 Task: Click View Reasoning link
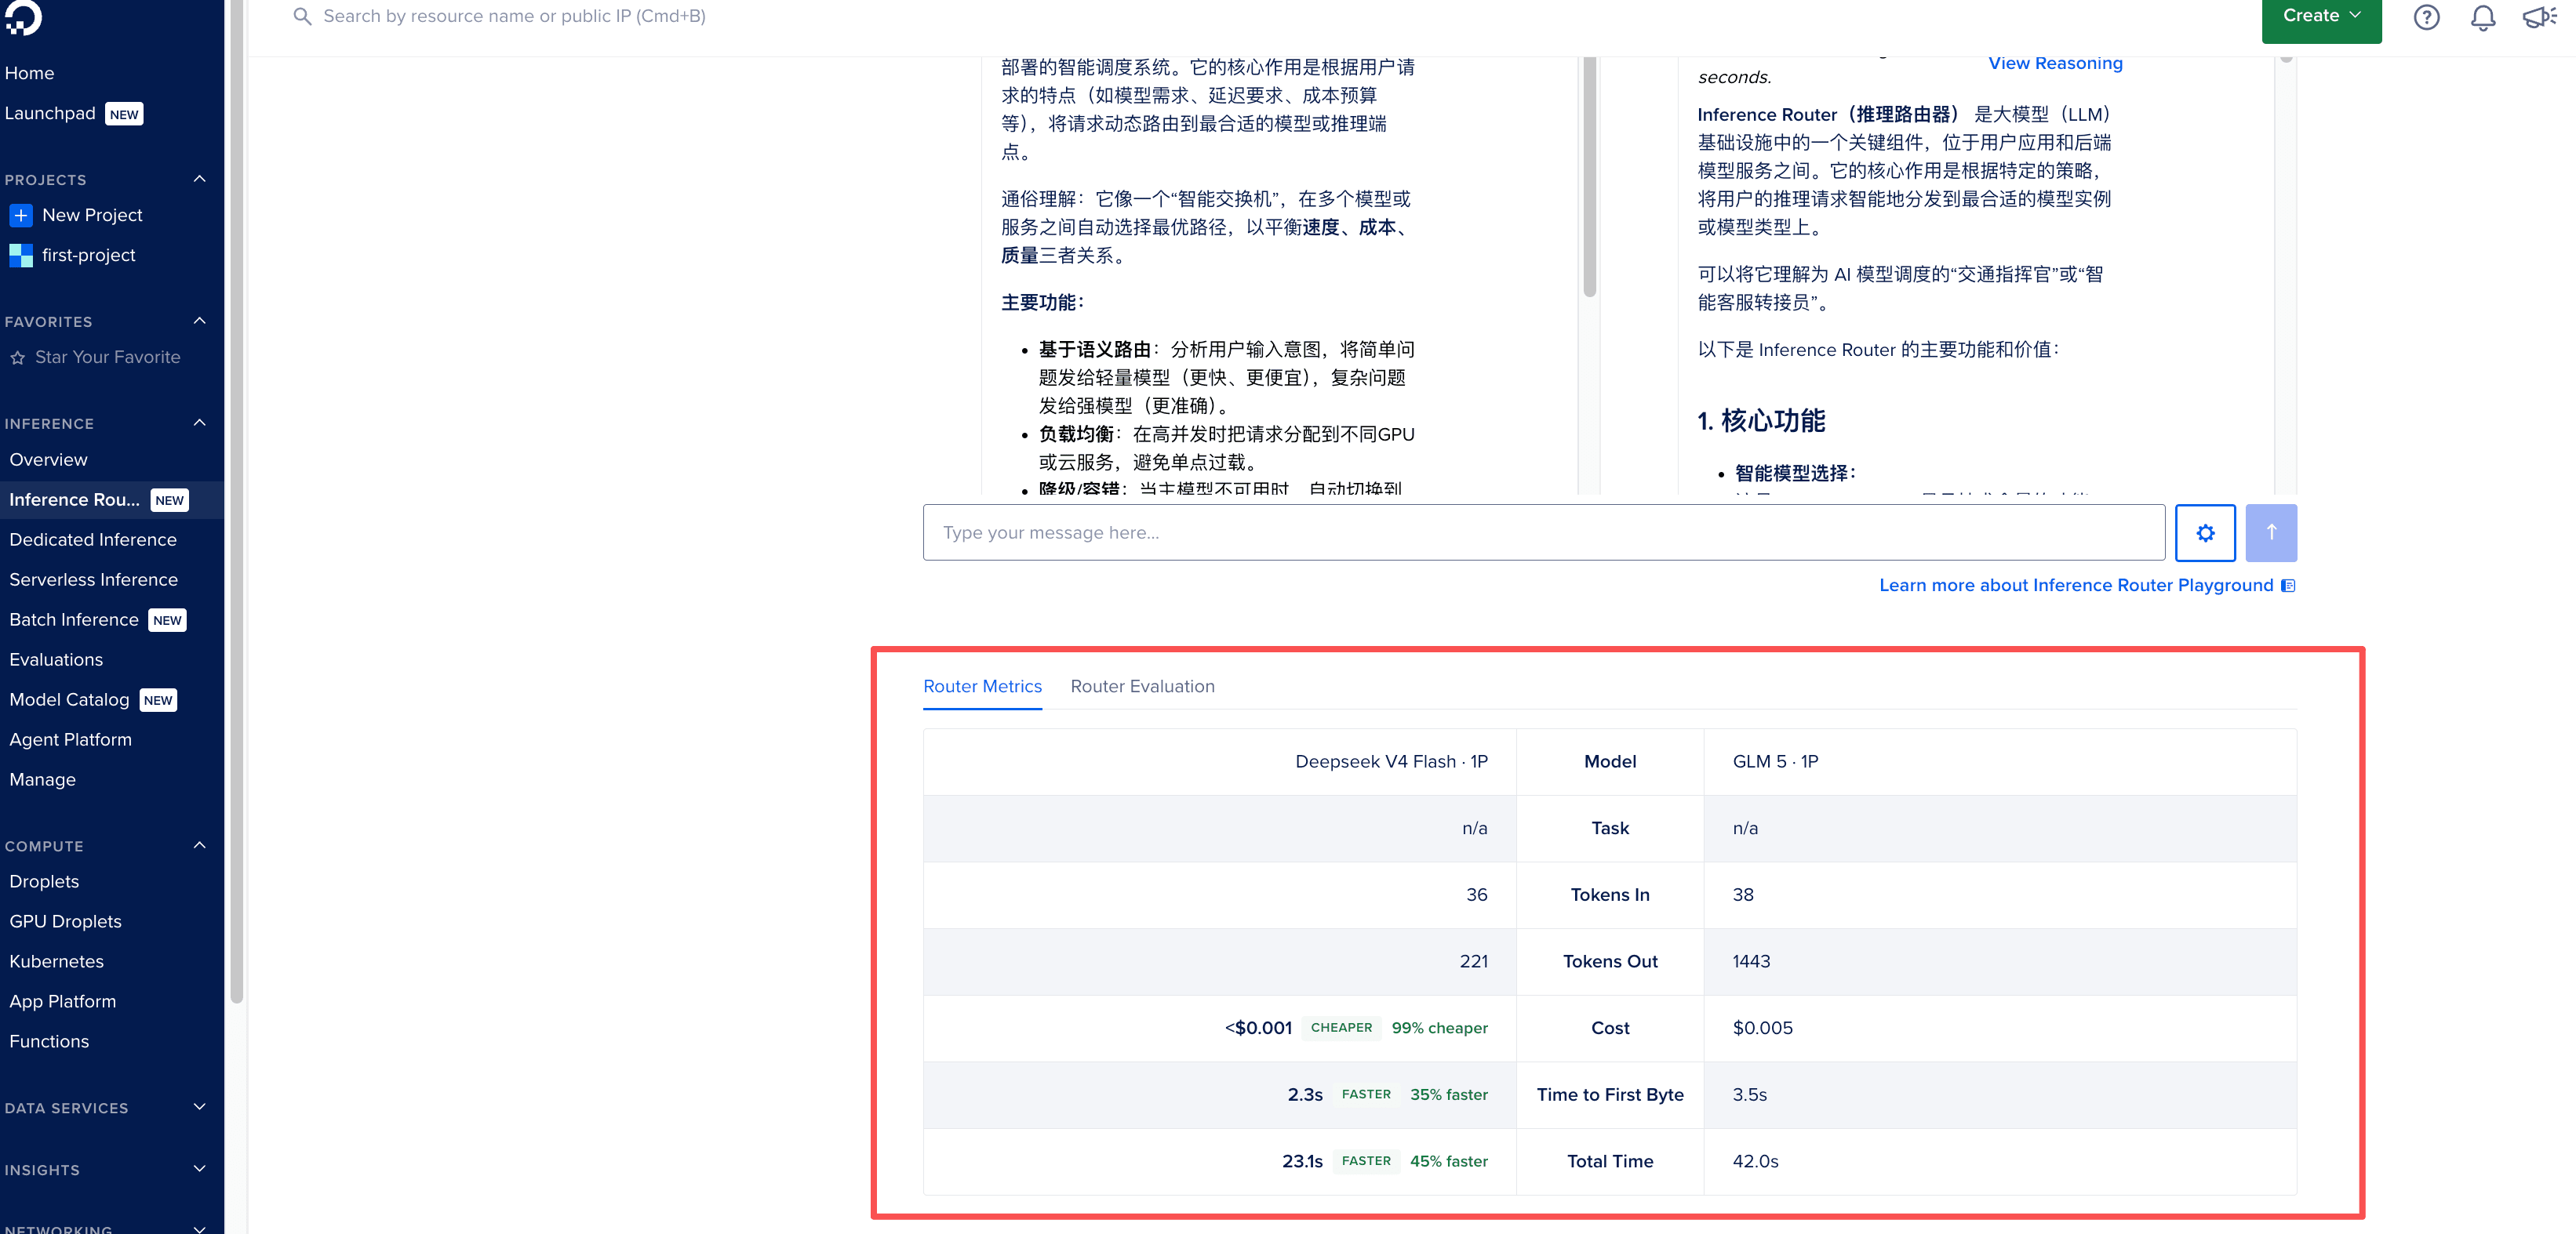pos(2055,63)
